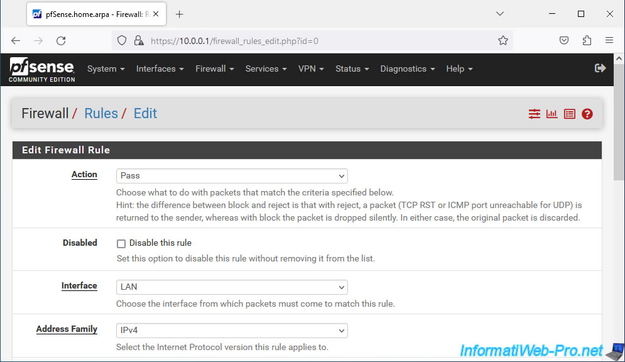Open the Interface dropdown showing LAN
This screenshot has width=625, height=362.
tap(232, 287)
